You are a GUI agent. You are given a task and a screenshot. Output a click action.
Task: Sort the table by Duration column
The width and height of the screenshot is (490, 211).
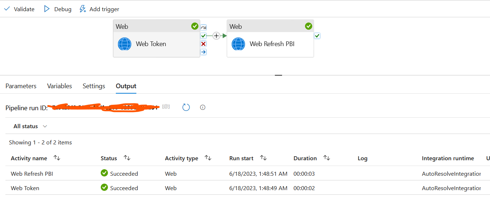(327, 158)
